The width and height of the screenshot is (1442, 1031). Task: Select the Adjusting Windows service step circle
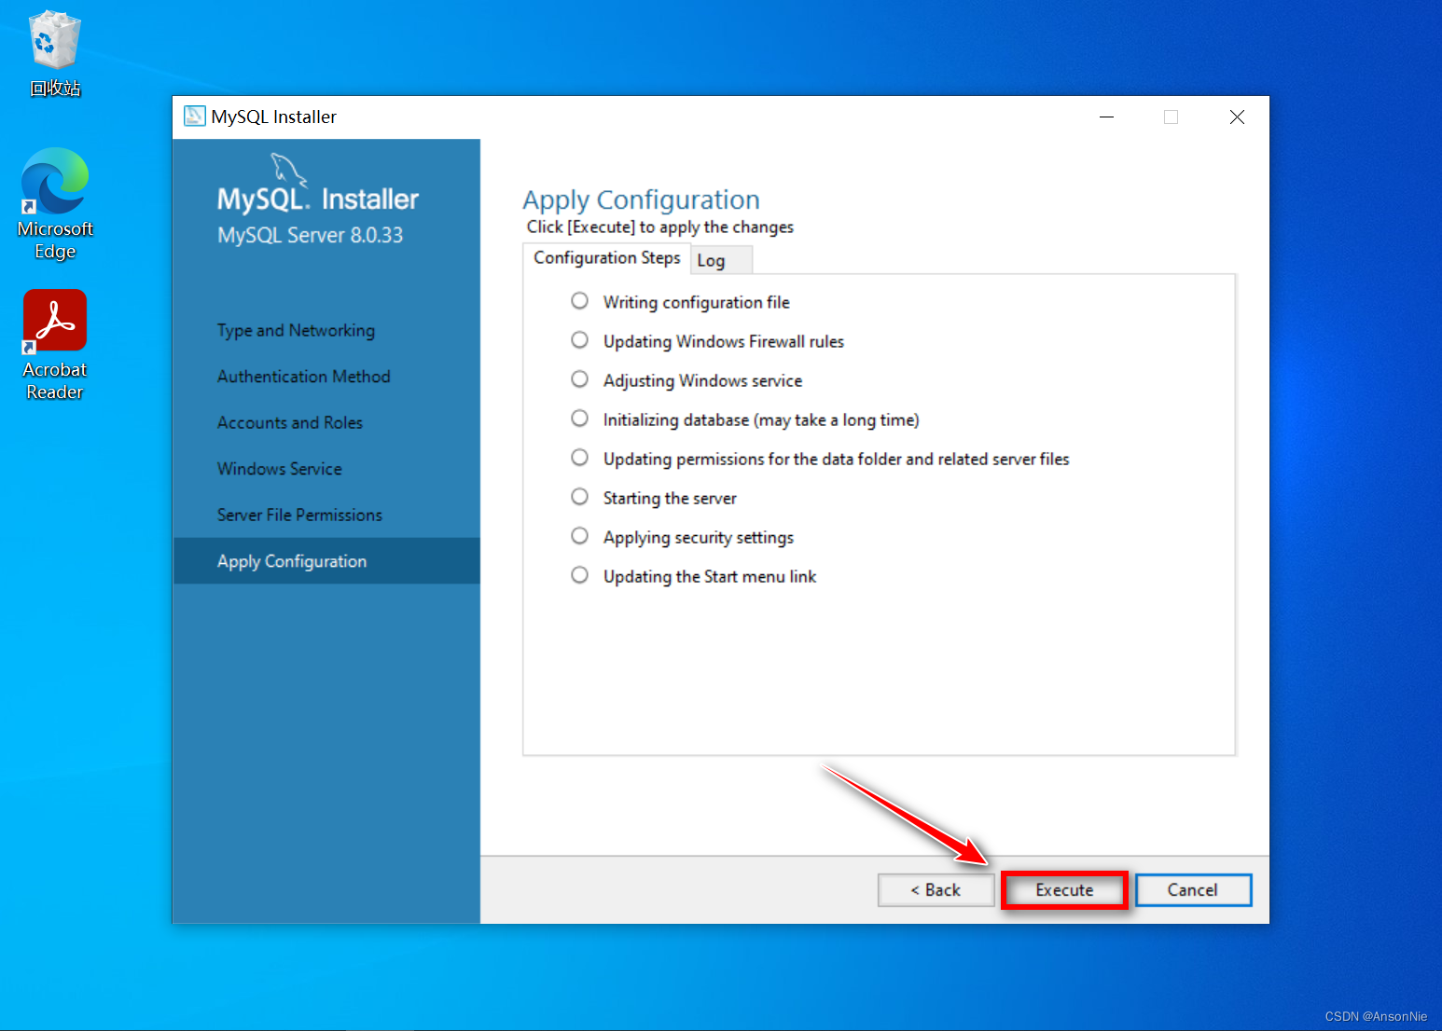coord(579,379)
